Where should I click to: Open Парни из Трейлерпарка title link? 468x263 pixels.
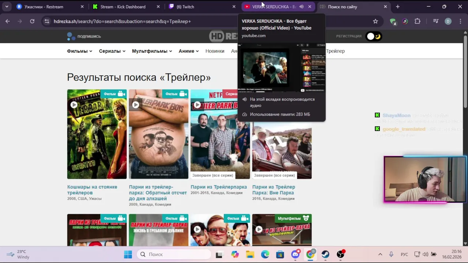219,187
